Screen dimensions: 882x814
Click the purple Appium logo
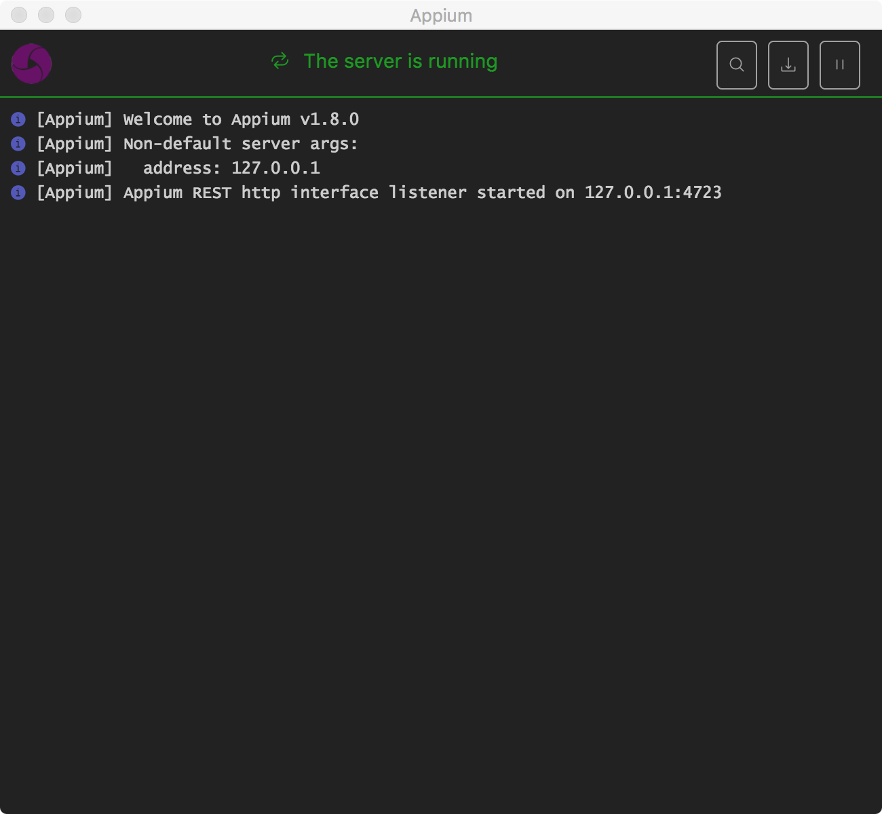pyautogui.click(x=31, y=64)
